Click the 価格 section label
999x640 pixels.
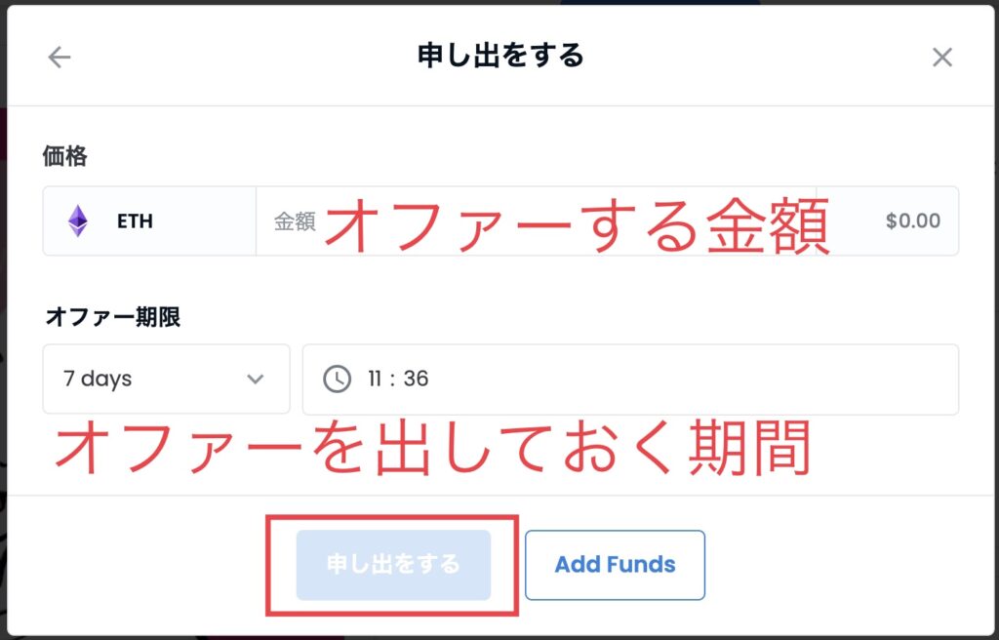pos(65,155)
